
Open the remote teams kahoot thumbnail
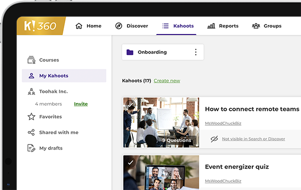coord(161,122)
